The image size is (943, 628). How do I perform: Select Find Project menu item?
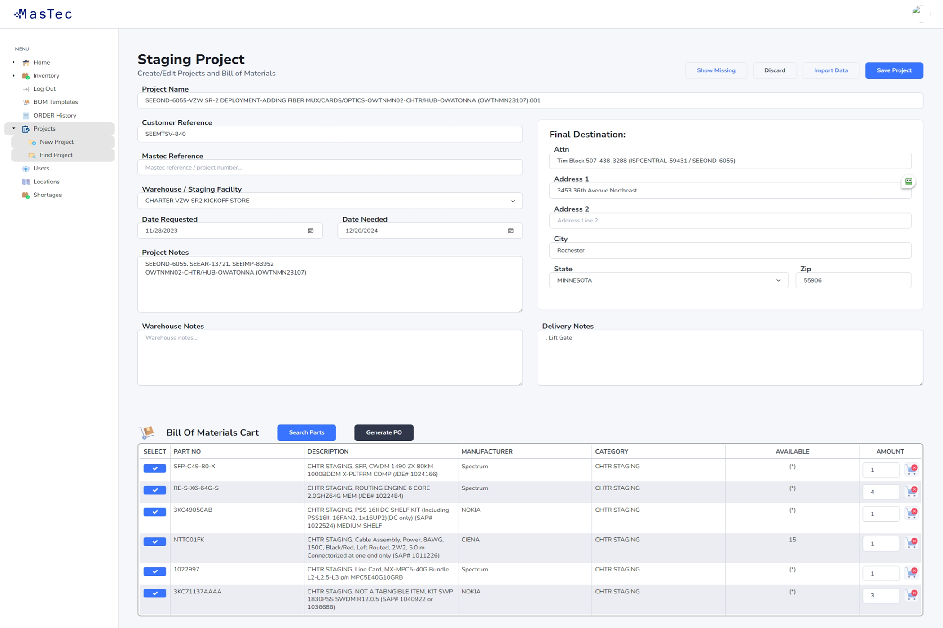[63, 155]
